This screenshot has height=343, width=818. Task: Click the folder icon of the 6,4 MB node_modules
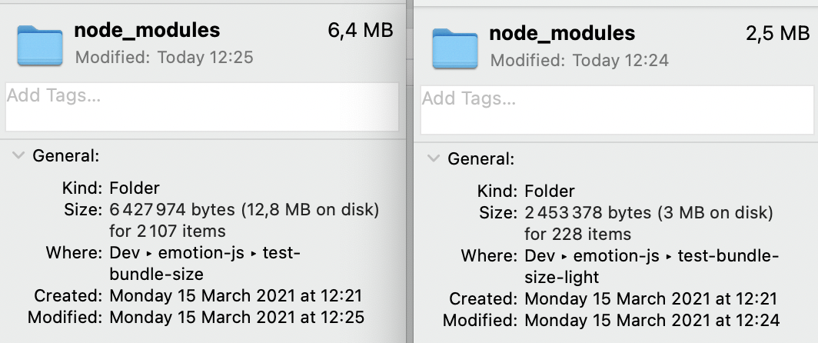(x=39, y=45)
